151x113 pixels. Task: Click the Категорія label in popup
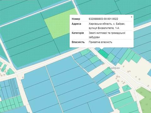tap(78, 33)
